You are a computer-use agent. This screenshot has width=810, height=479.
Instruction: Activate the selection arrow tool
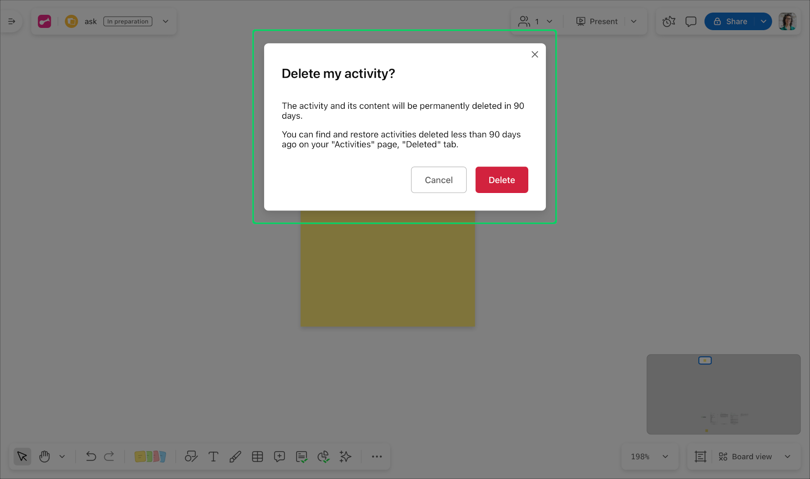[x=22, y=457]
